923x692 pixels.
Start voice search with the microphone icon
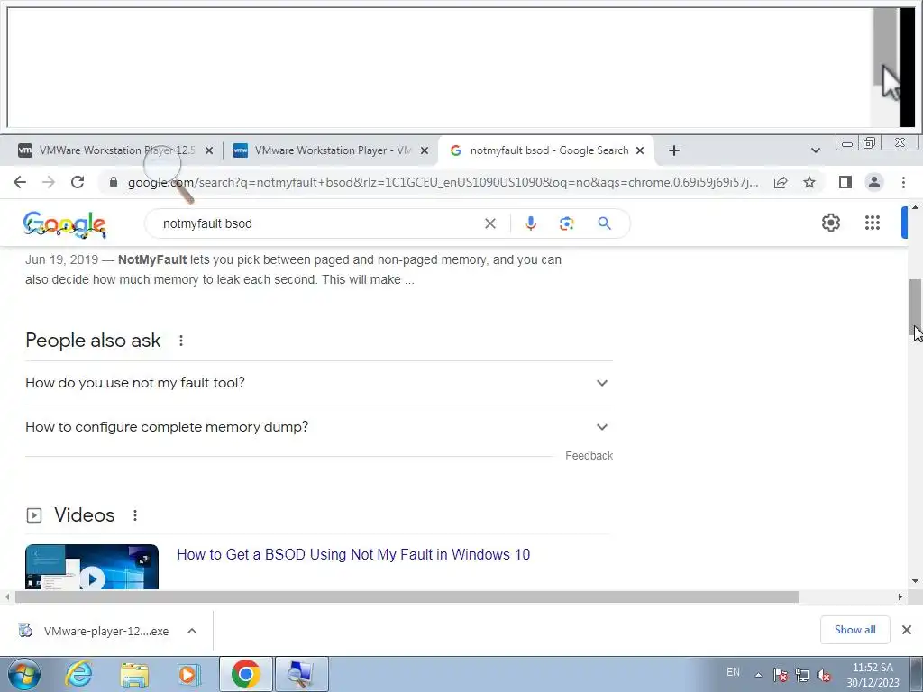pyautogui.click(x=530, y=223)
